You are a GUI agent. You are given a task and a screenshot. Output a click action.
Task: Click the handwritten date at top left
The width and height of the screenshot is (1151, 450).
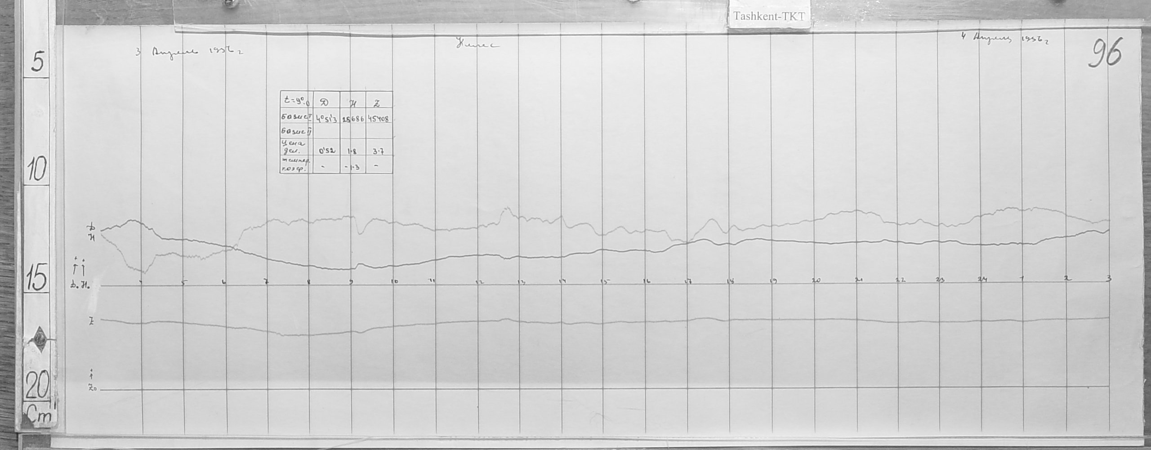click(x=190, y=52)
